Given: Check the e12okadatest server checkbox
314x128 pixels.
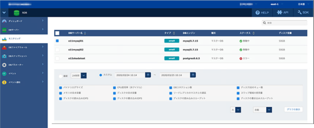Looking at the screenshot, I should point(57,58).
